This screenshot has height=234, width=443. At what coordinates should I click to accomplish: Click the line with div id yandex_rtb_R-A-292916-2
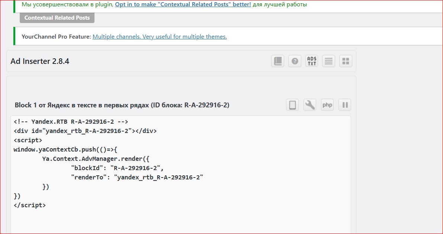pos(85,131)
